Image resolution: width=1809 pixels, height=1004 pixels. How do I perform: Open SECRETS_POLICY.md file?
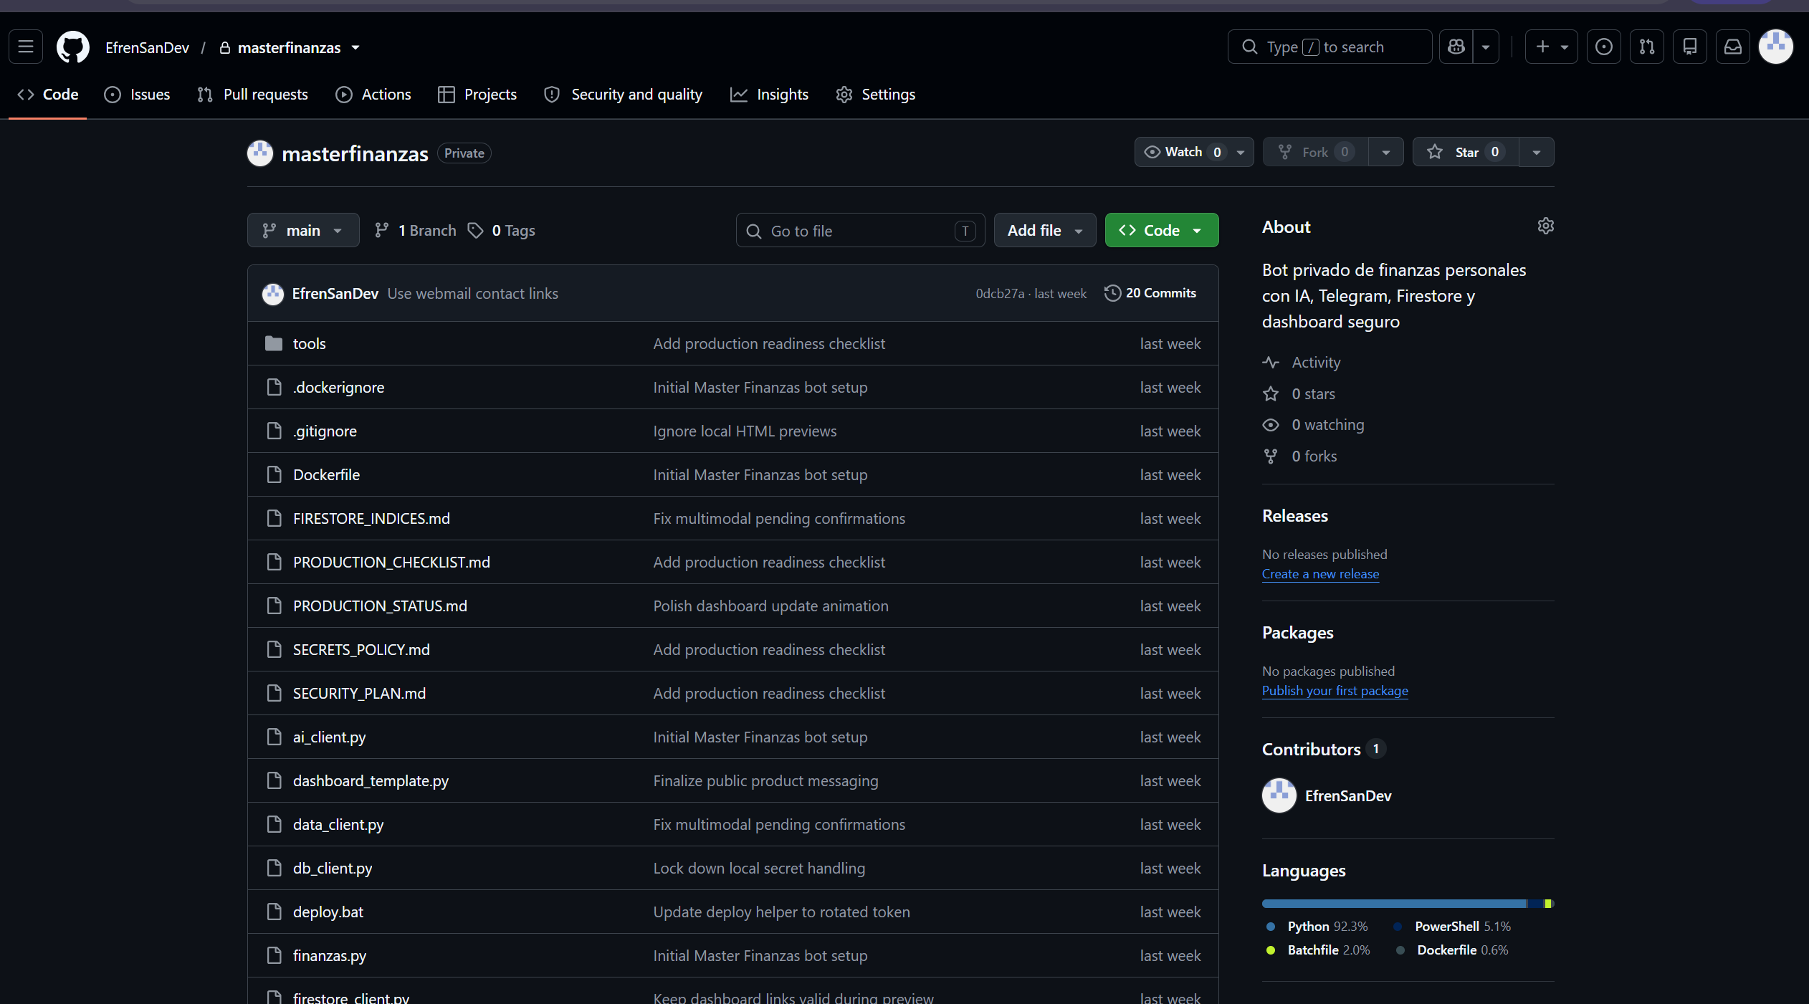361,650
